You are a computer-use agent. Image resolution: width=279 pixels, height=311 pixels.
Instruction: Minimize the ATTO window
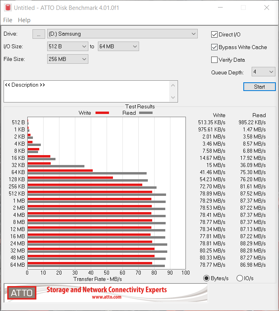point(220,8)
